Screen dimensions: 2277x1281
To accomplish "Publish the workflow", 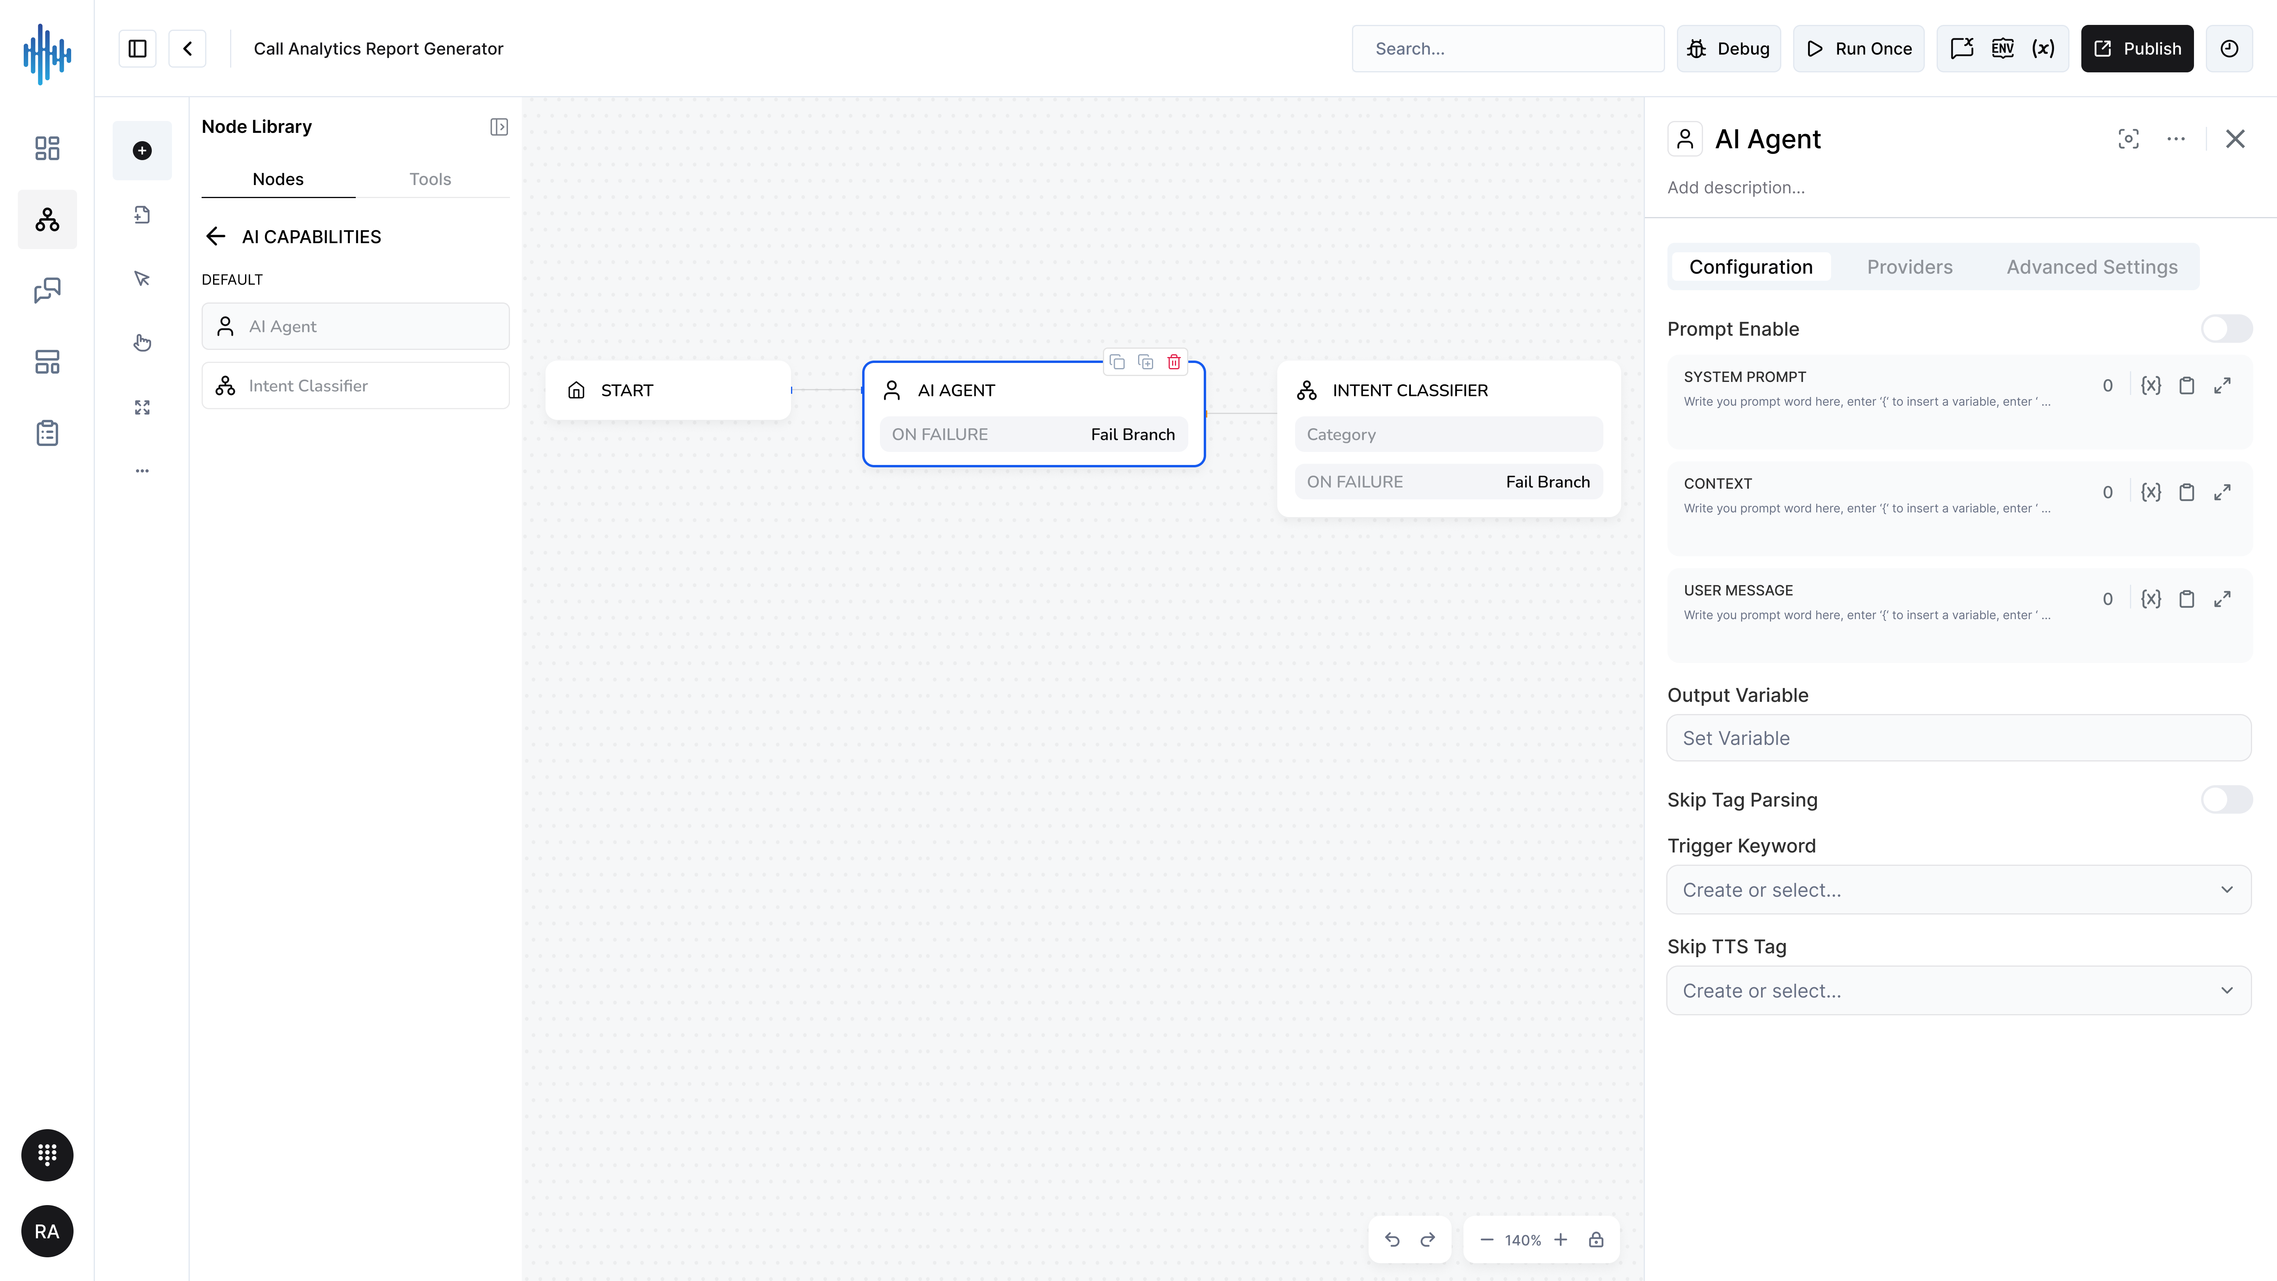I will pyautogui.click(x=2137, y=49).
